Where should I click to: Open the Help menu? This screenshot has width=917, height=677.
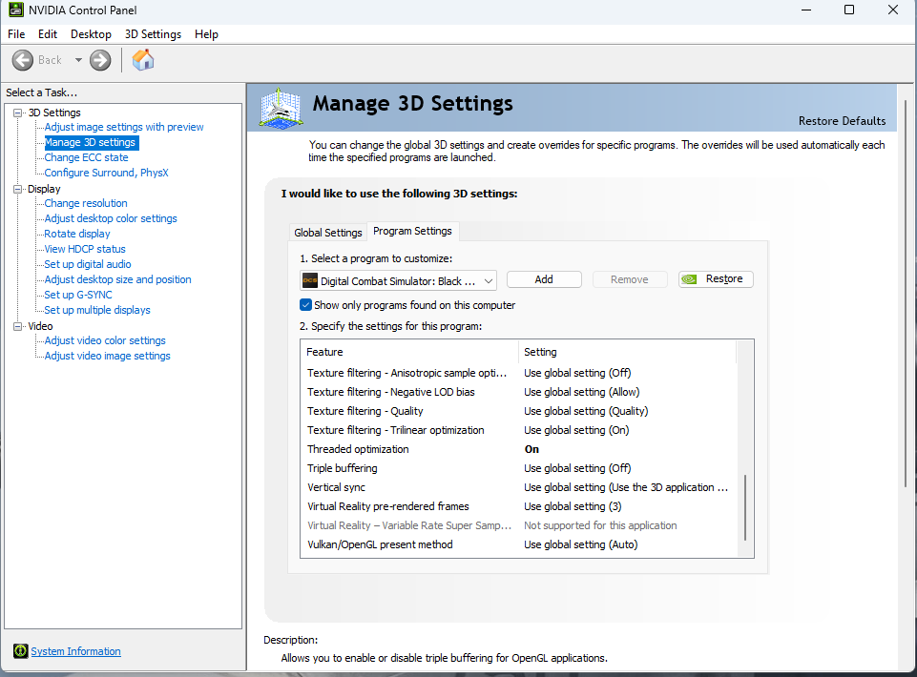(x=206, y=34)
